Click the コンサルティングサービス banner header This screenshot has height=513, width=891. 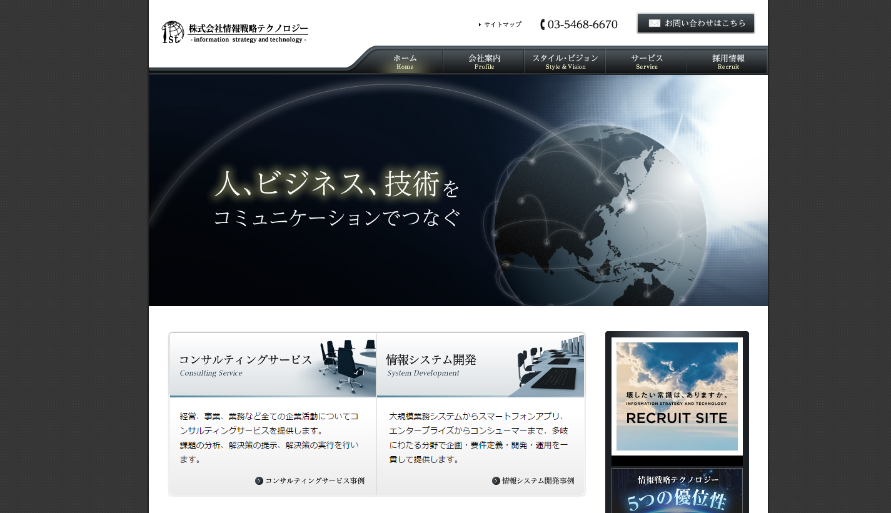point(273,366)
